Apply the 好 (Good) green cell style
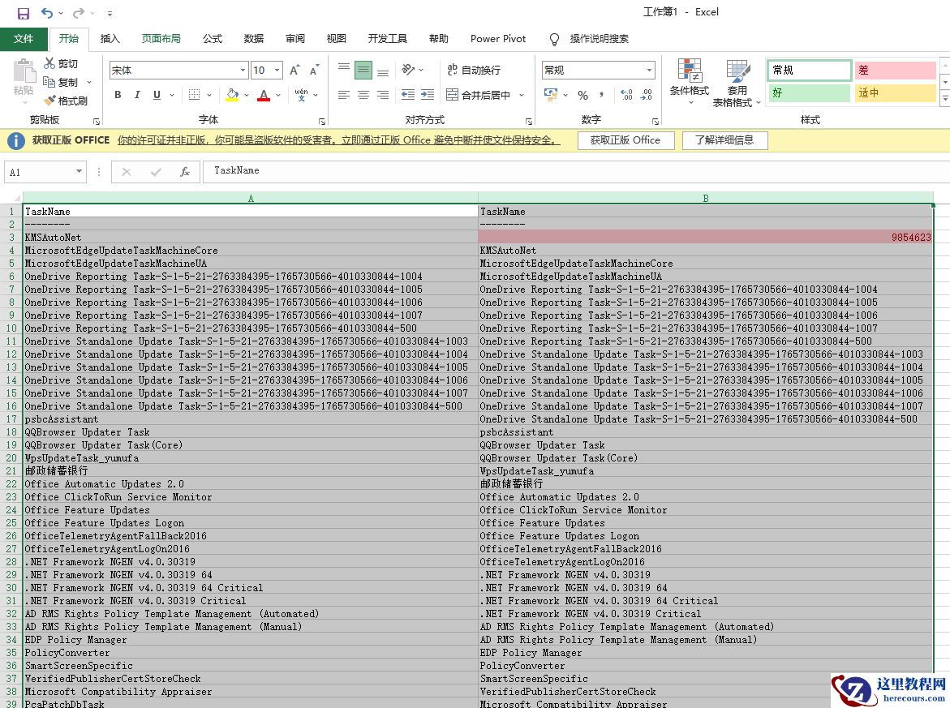Viewport: 950px width, 708px height. click(x=808, y=92)
